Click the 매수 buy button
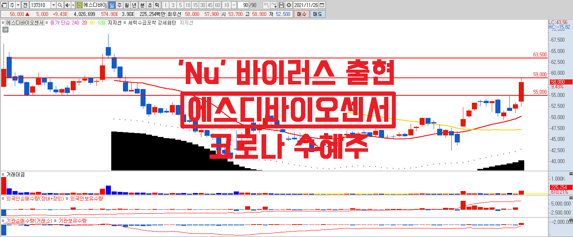573x237 pixels. [301, 14]
